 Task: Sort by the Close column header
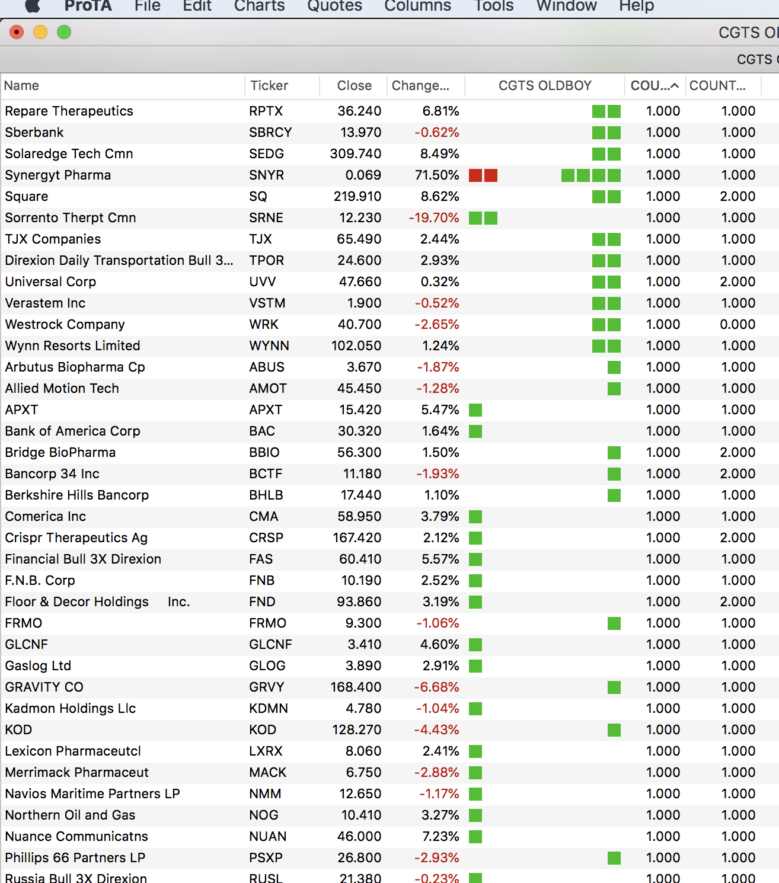click(353, 85)
